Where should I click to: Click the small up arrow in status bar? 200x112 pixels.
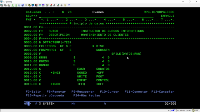169,110
